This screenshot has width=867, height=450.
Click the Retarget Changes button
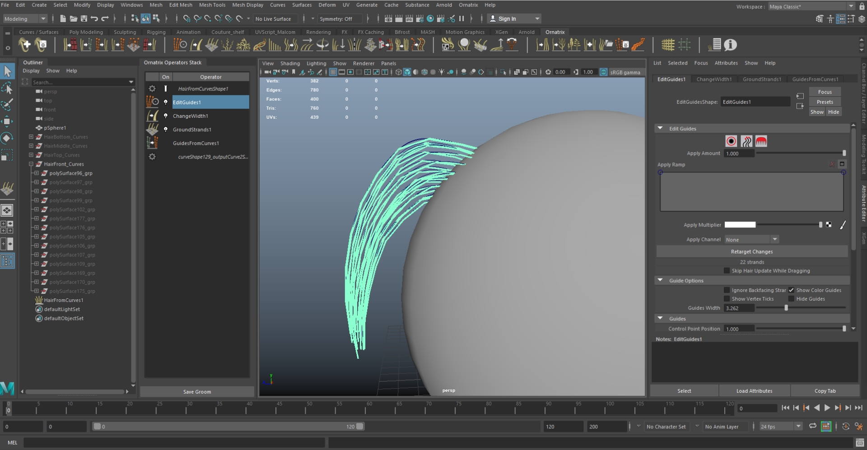pos(751,252)
